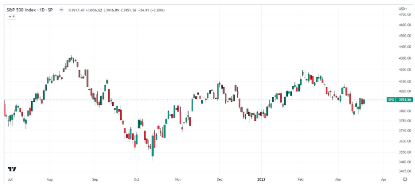Image resolution: width=415 pixels, height=187 pixels.
Task: Open the USD currency dropdown
Action: [403, 9]
